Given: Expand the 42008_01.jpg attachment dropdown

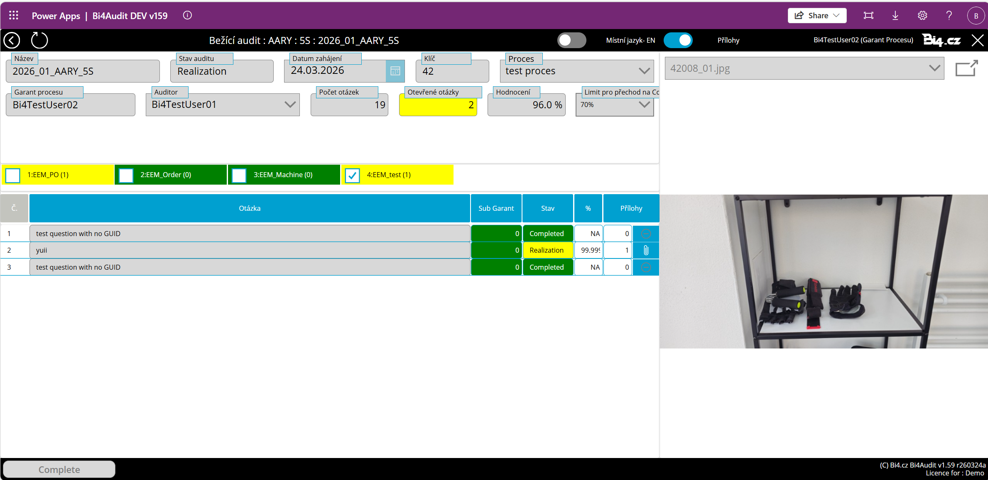Looking at the screenshot, I should coord(934,68).
